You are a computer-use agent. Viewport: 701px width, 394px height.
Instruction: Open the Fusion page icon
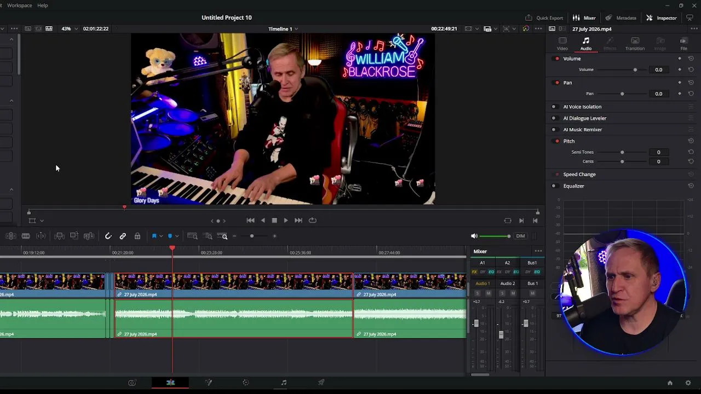coord(208,383)
